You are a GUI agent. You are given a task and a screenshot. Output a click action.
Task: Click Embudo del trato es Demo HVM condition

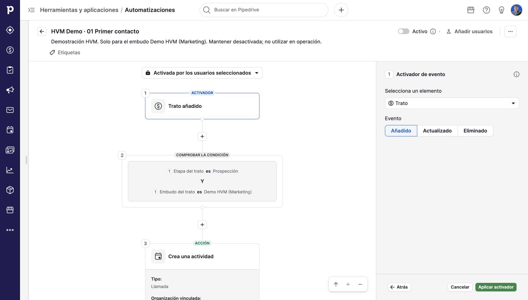pyautogui.click(x=202, y=192)
